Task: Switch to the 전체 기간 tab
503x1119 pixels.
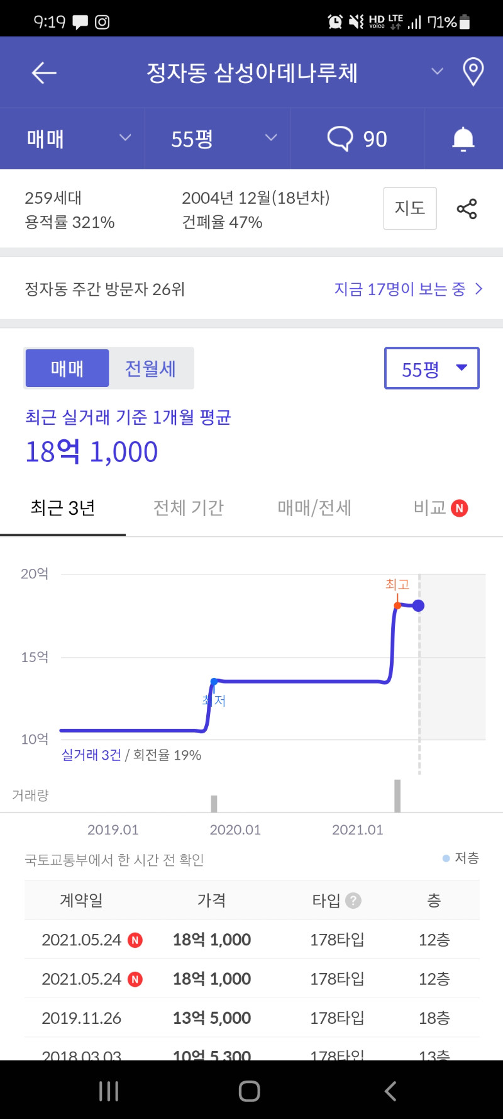Action: [189, 508]
